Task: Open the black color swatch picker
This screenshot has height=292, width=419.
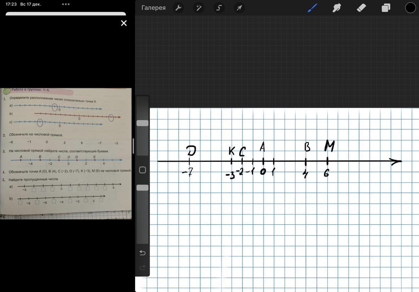Action: tap(410, 8)
